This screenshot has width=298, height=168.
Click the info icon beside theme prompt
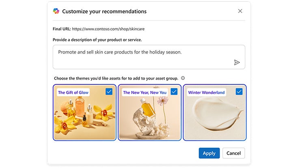coord(183,78)
